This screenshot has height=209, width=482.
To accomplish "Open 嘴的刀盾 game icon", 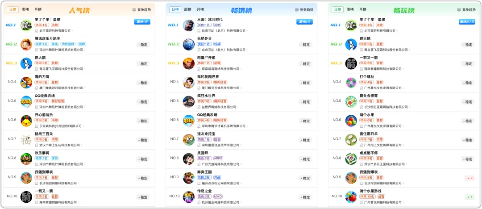I will click(26, 83).
